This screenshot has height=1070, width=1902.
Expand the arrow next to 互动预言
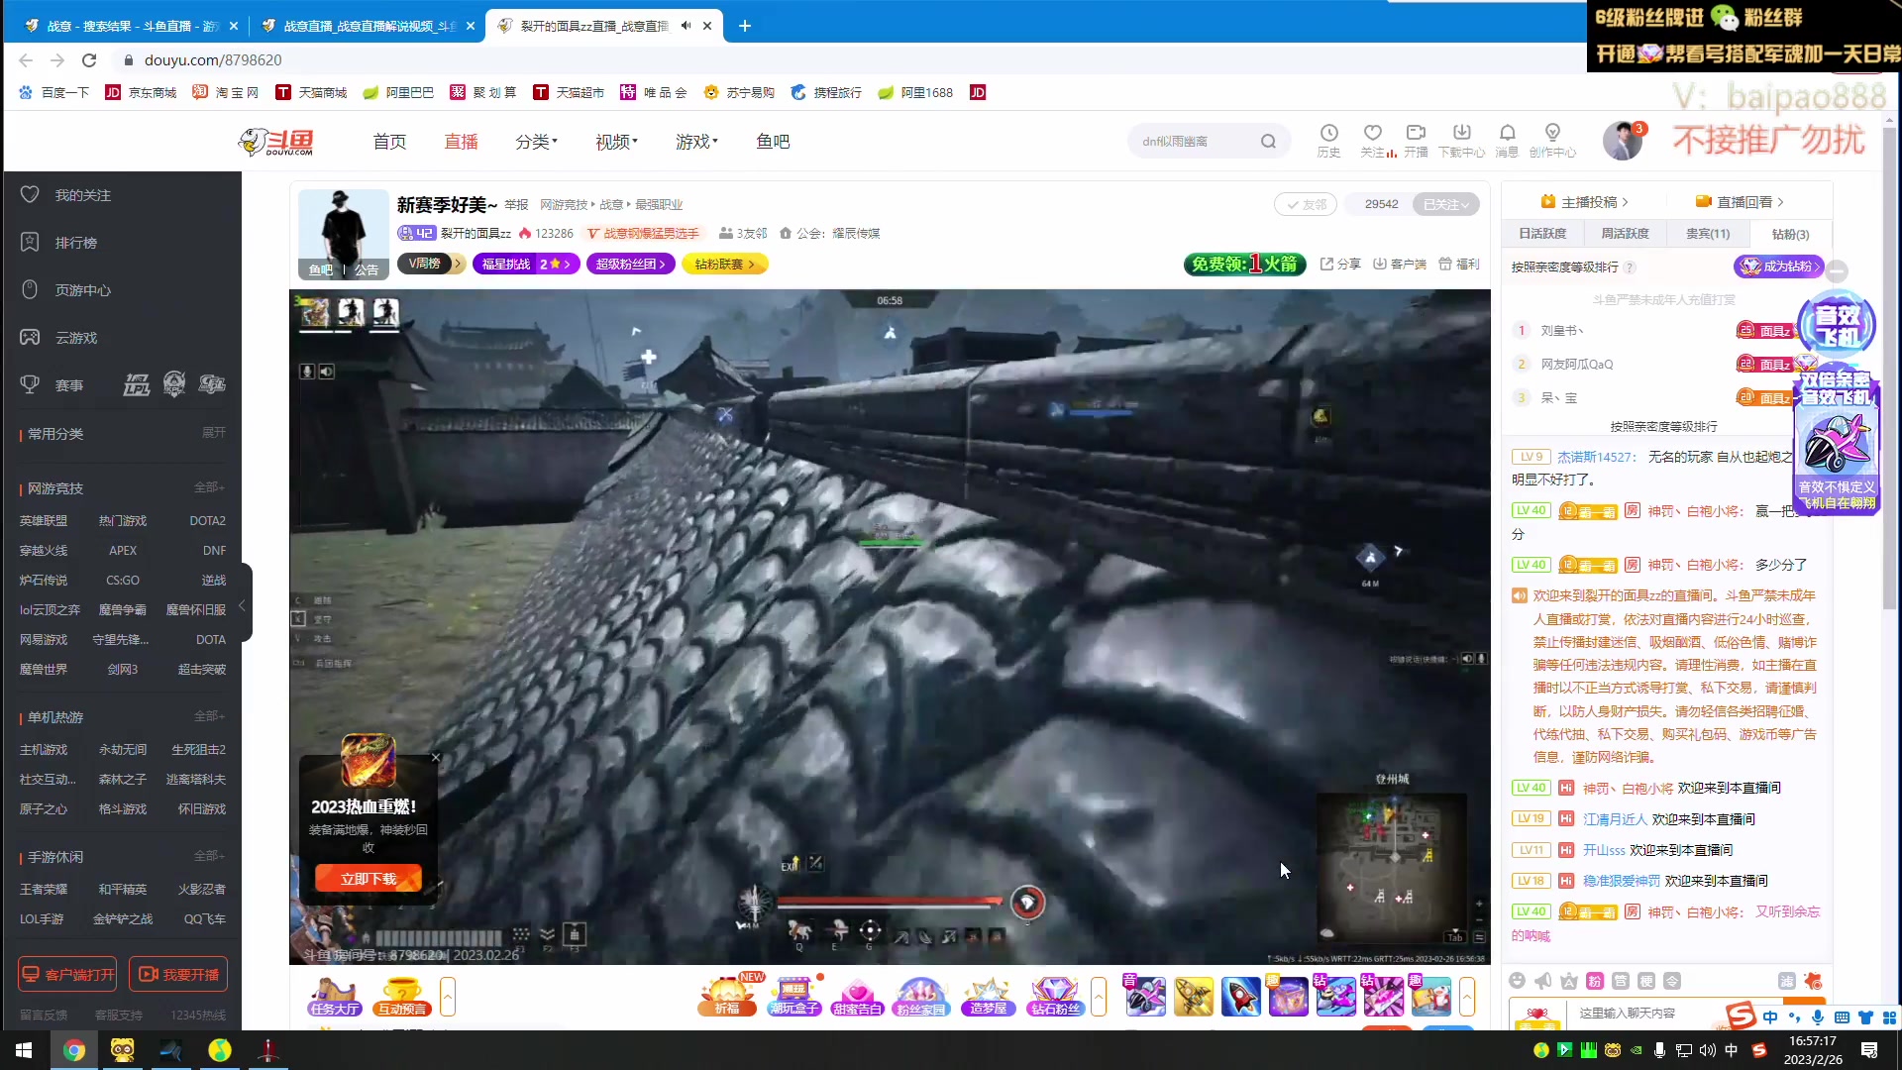(448, 997)
